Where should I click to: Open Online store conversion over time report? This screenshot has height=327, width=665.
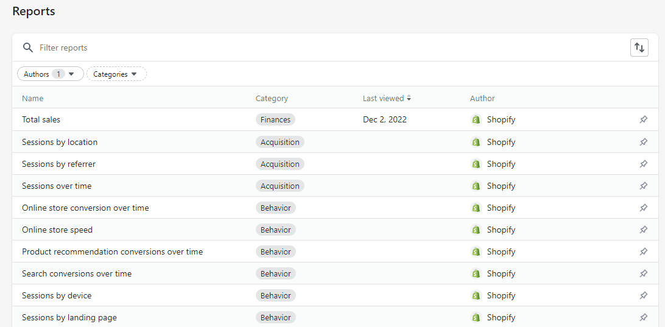(85, 208)
